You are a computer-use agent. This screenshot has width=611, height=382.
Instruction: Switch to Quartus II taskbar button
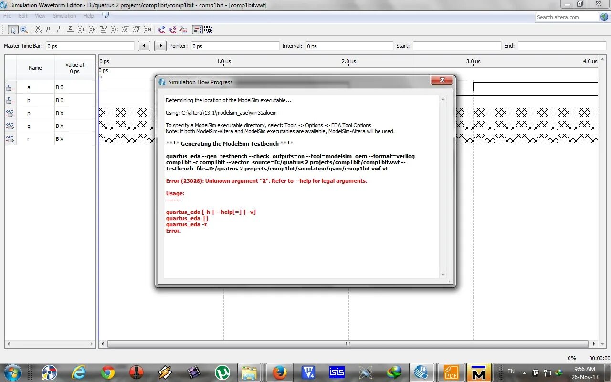click(422, 372)
